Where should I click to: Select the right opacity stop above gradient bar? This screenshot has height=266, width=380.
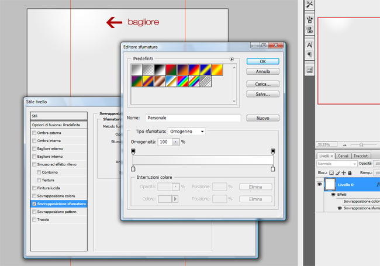[x=273, y=151]
